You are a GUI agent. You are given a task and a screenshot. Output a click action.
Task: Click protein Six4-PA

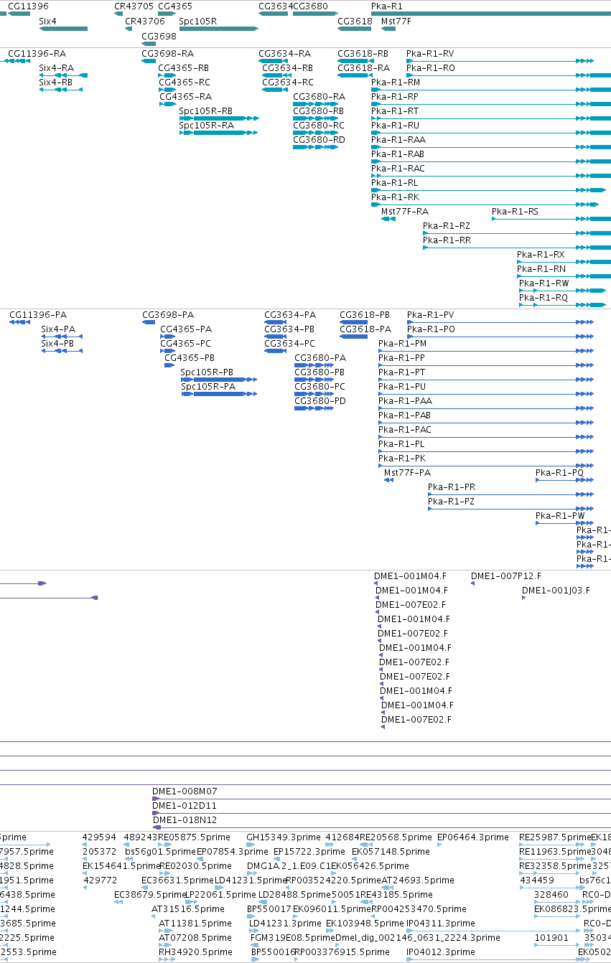pos(57,329)
